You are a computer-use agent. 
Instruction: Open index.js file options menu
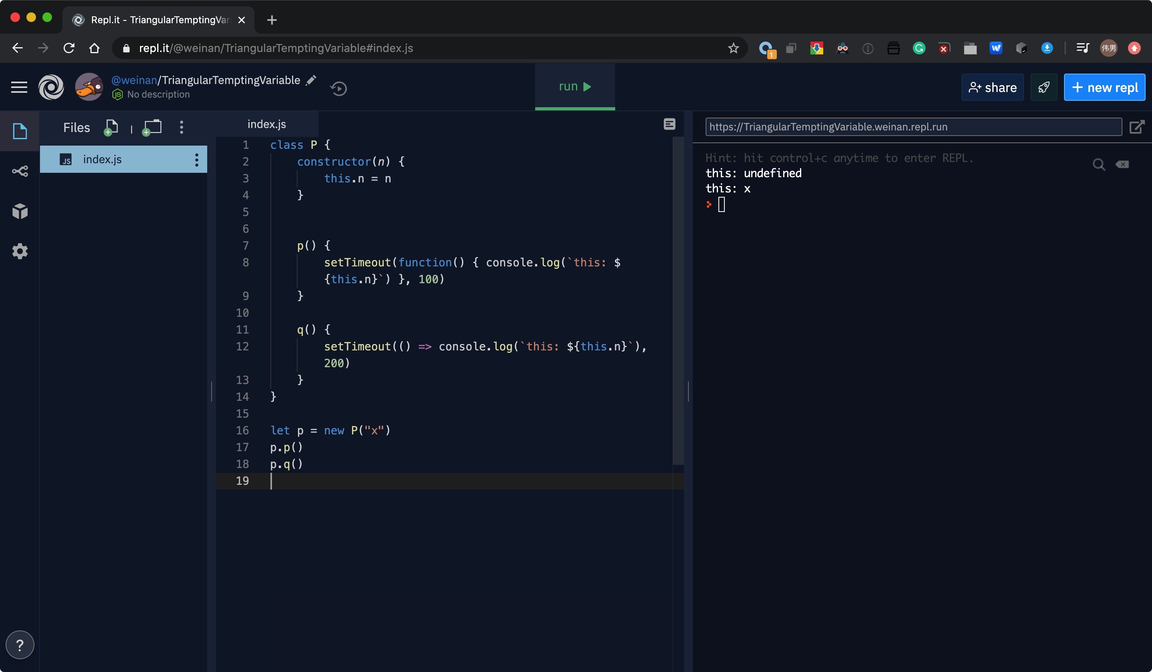[x=196, y=160]
